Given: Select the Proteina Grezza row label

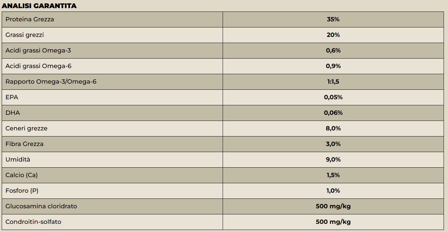Looking at the screenshot, I should coord(30,19).
